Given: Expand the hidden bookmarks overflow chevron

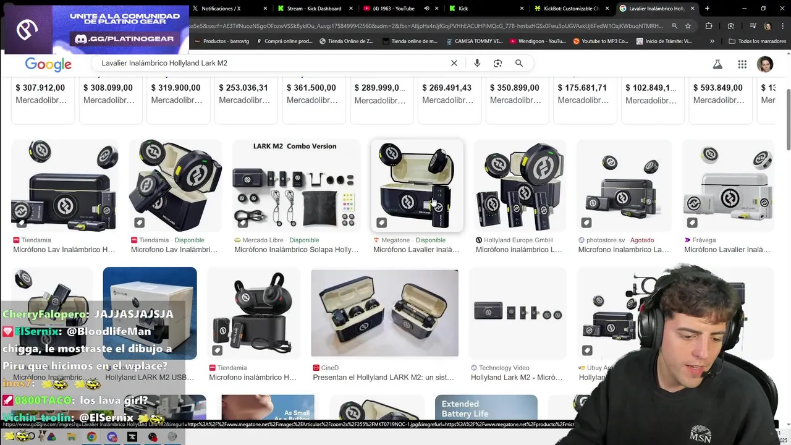Looking at the screenshot, I should (712, 41).
